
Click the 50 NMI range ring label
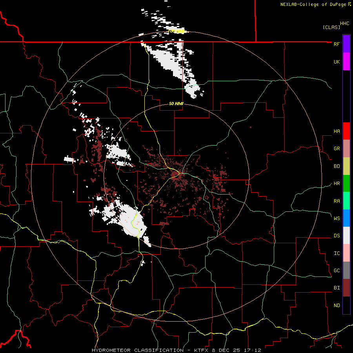176,104
